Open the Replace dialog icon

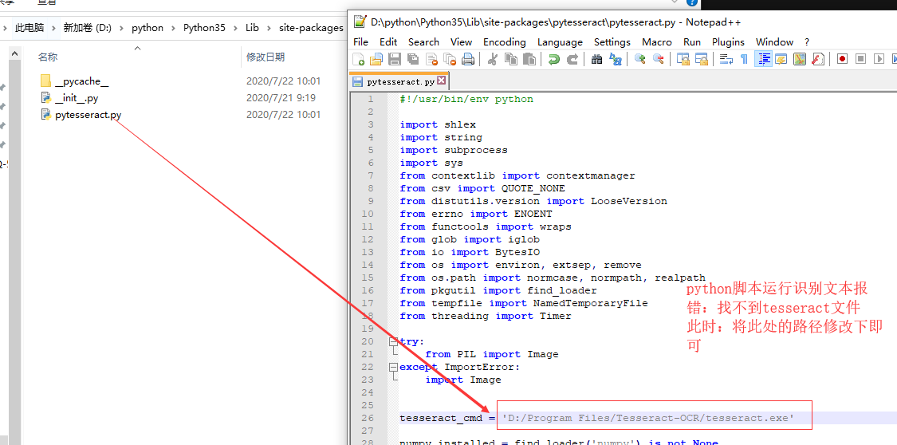pyautogui.click(x=615, y=59)
